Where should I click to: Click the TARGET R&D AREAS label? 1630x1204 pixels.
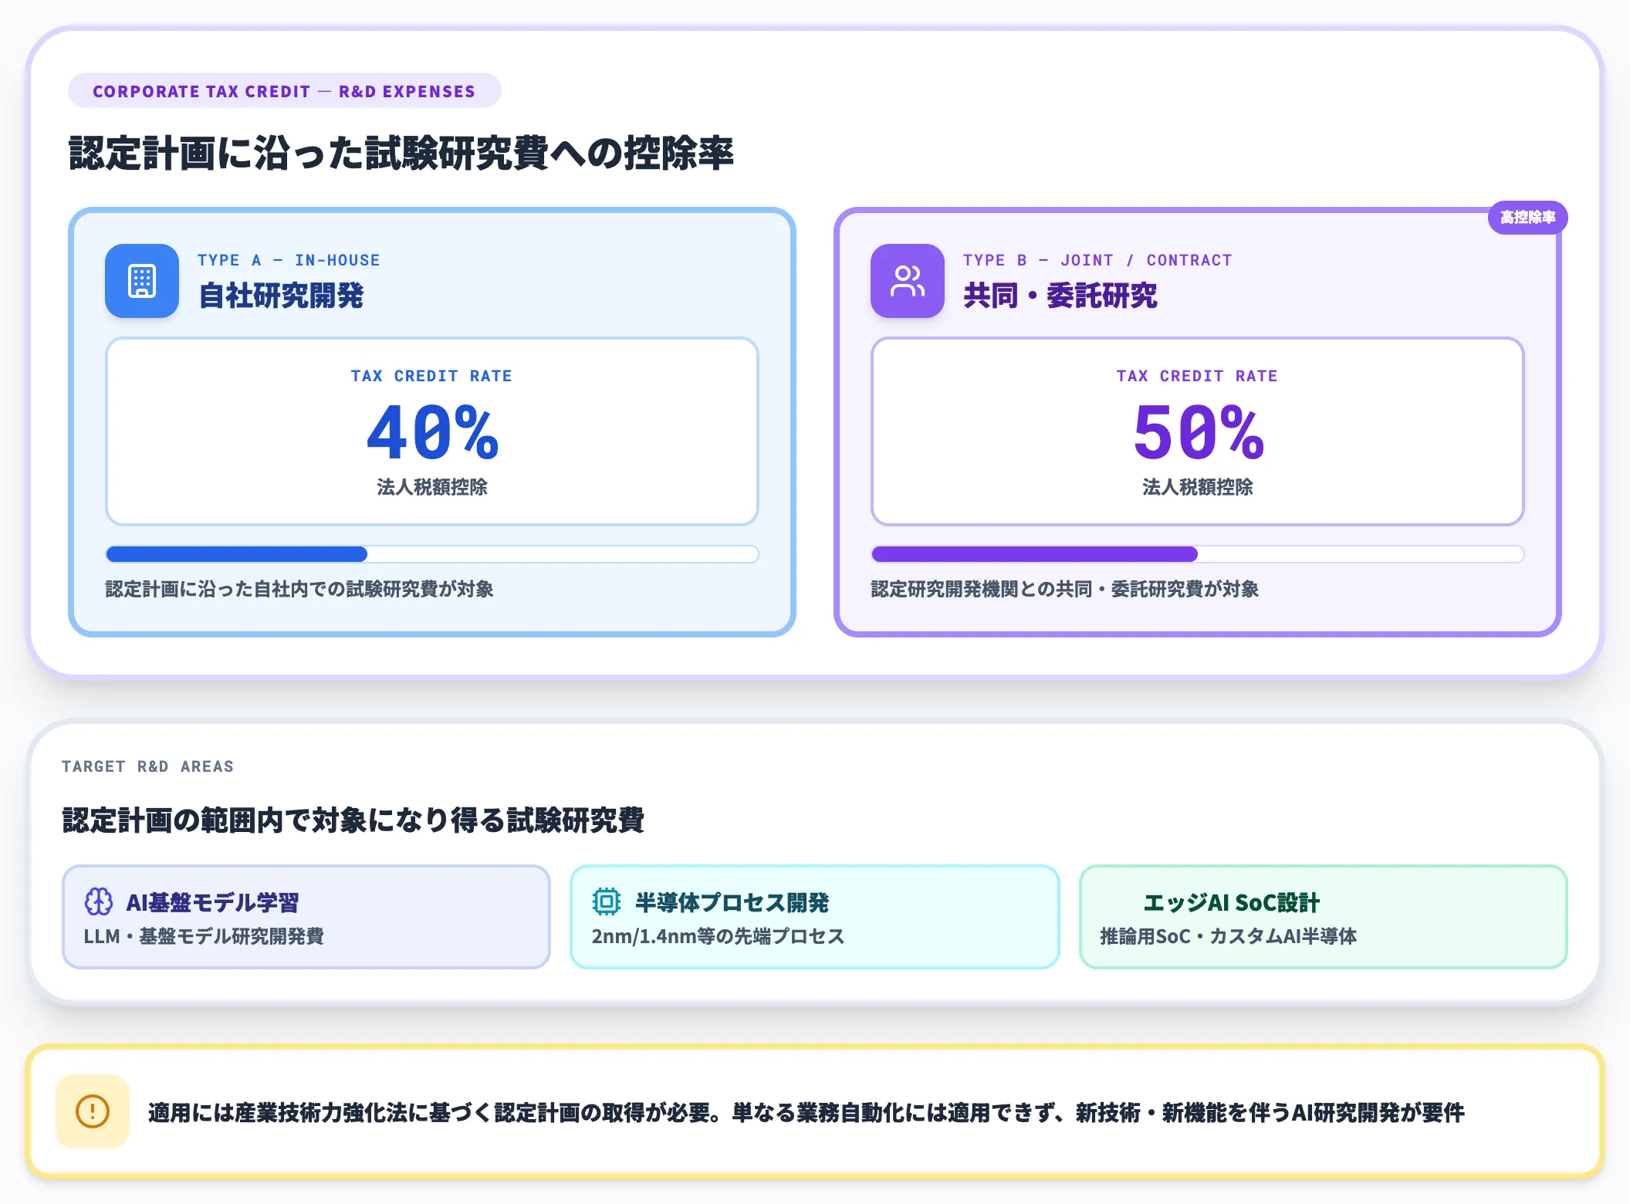coord(147,766)
